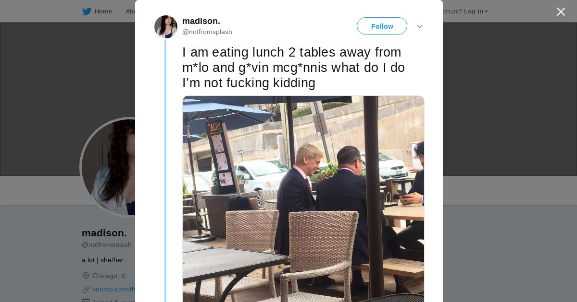Click the @notfromsplash handle in tweet header
This screenshot has width=577, height=302.
click(x=207, y=32)
